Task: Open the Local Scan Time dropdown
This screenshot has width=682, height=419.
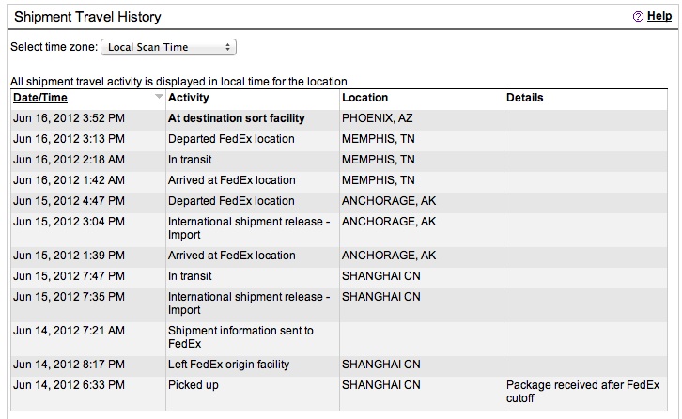Action: pyautogui.click(x=168, y=47)
